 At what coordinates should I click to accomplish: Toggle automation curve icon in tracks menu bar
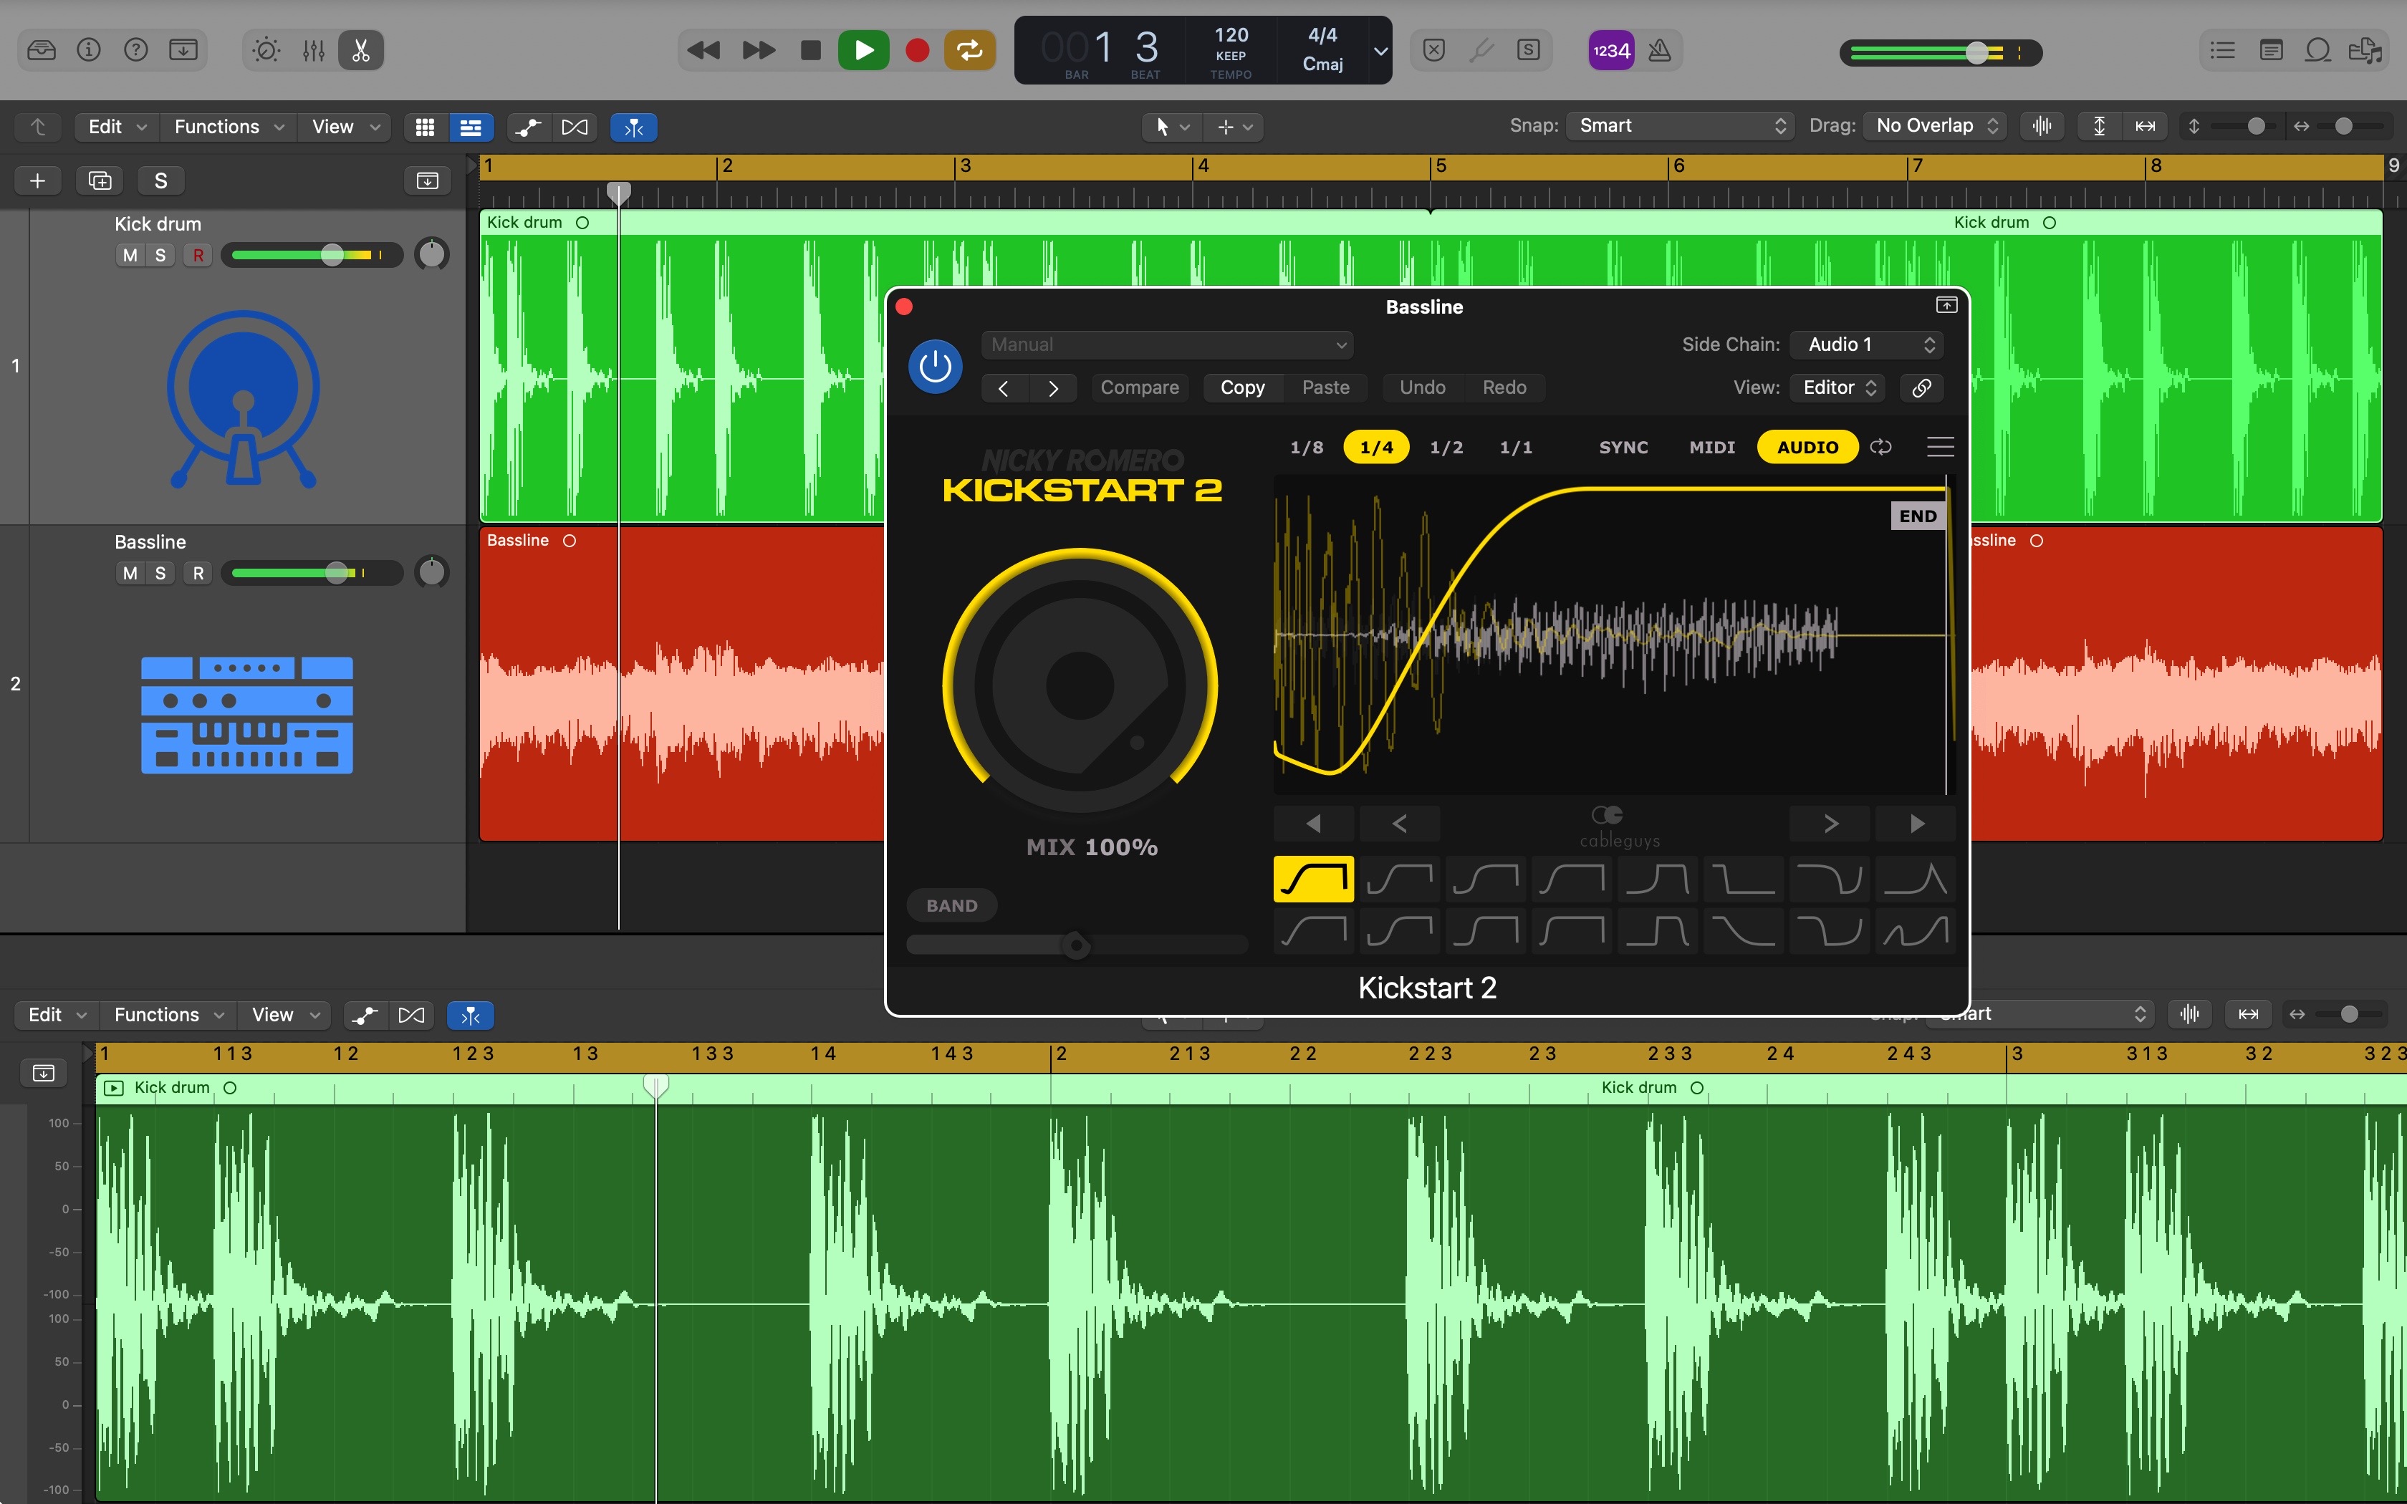coord(528,126)
